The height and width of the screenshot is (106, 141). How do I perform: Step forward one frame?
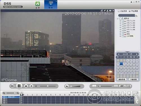point(31,86)
